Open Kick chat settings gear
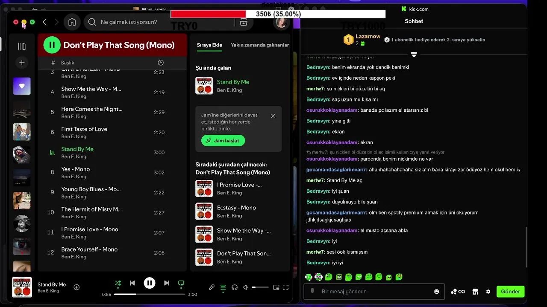 (x=488, y=292)
